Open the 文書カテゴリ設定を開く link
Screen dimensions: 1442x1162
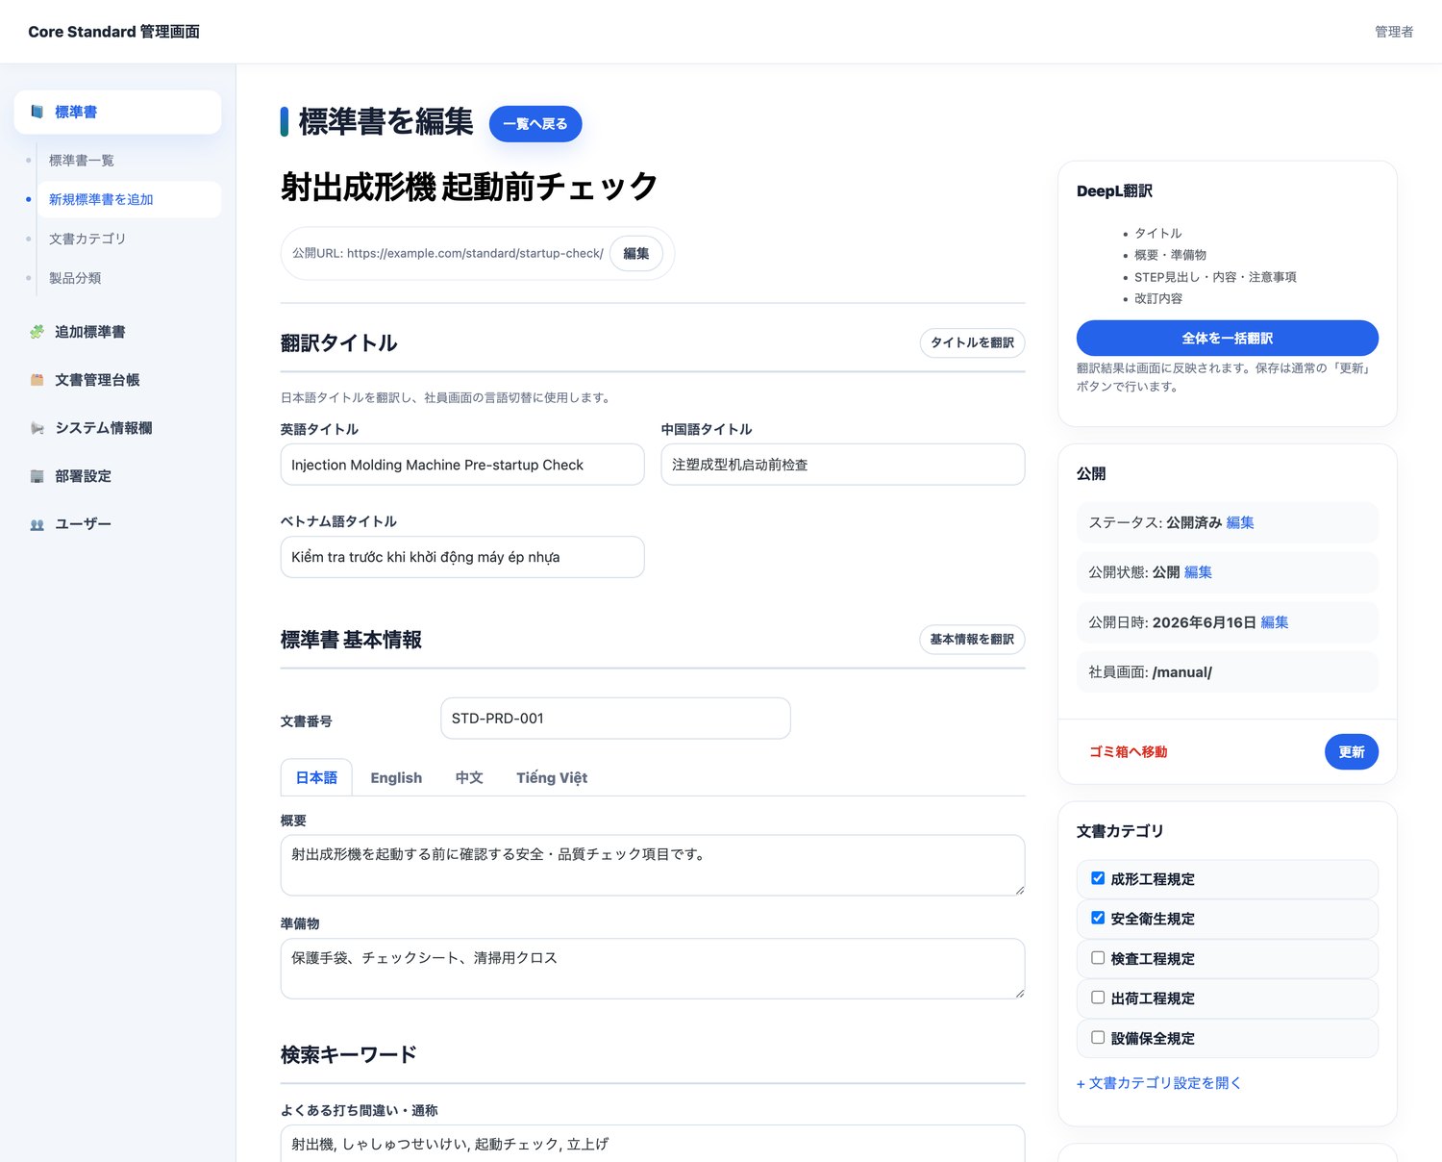1159,1083
